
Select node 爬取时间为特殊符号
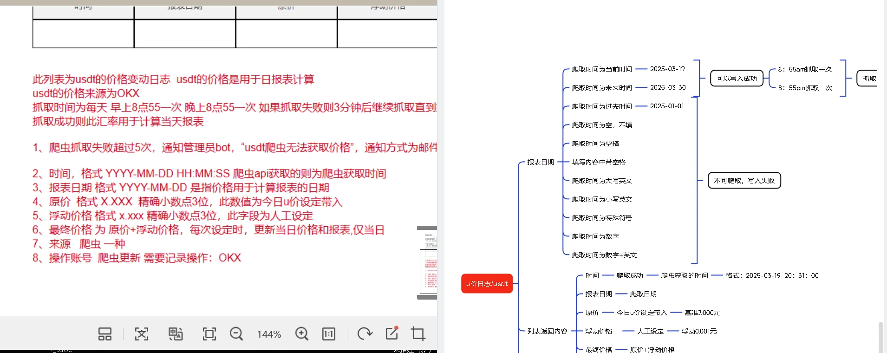coord(602,218)
